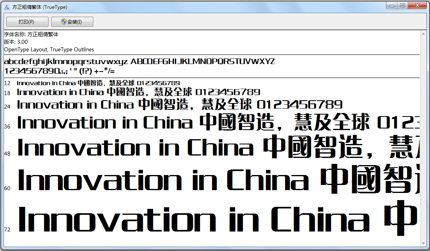Screen dimensions: 430x251
Task: Click the digits and punctuation sample line
Action: tap(59, 71)
